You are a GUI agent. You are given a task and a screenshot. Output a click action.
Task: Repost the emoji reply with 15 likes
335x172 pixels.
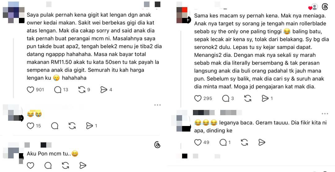[72, 126]
